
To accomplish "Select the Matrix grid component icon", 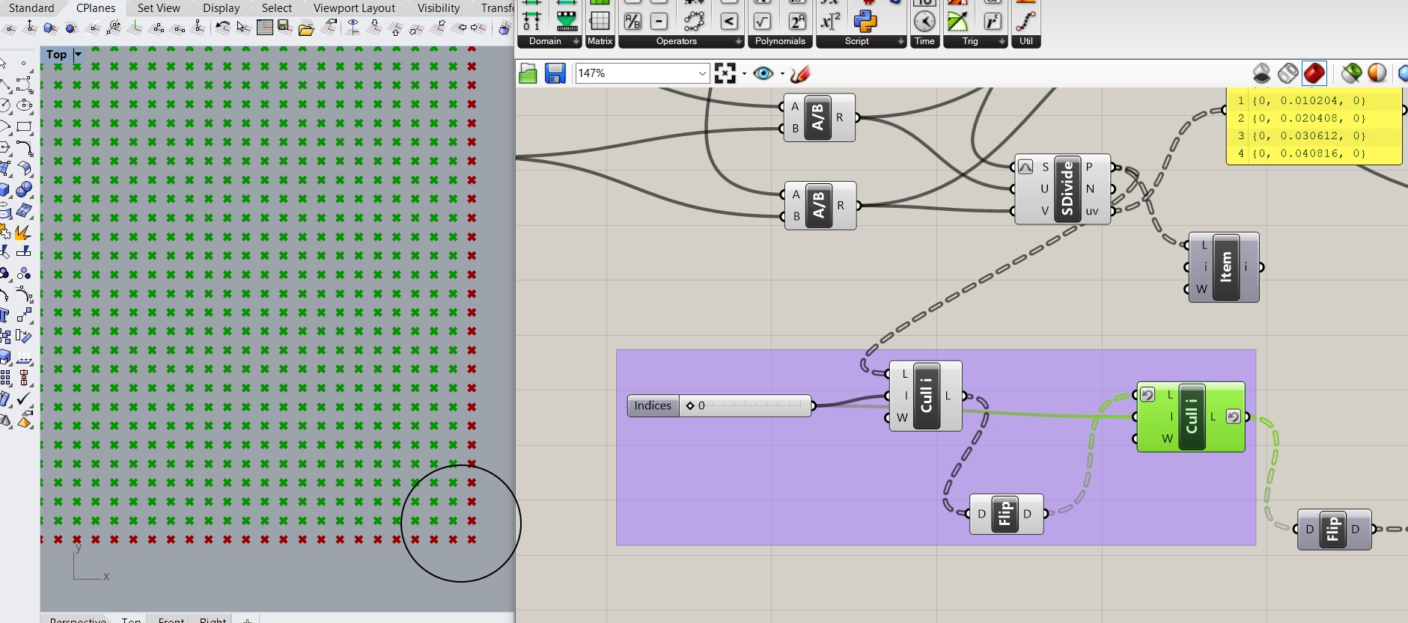I will (x=600, y=21).
